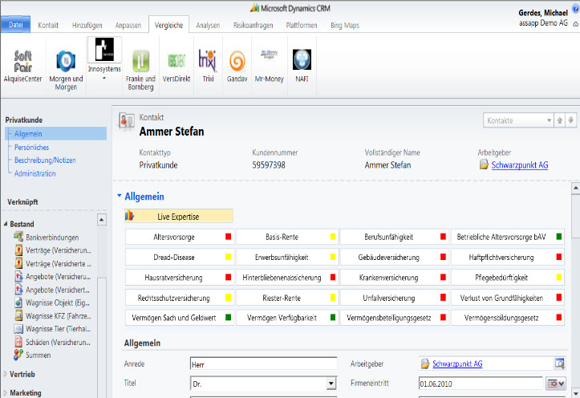Open the Datei menu

click(15, 24)
